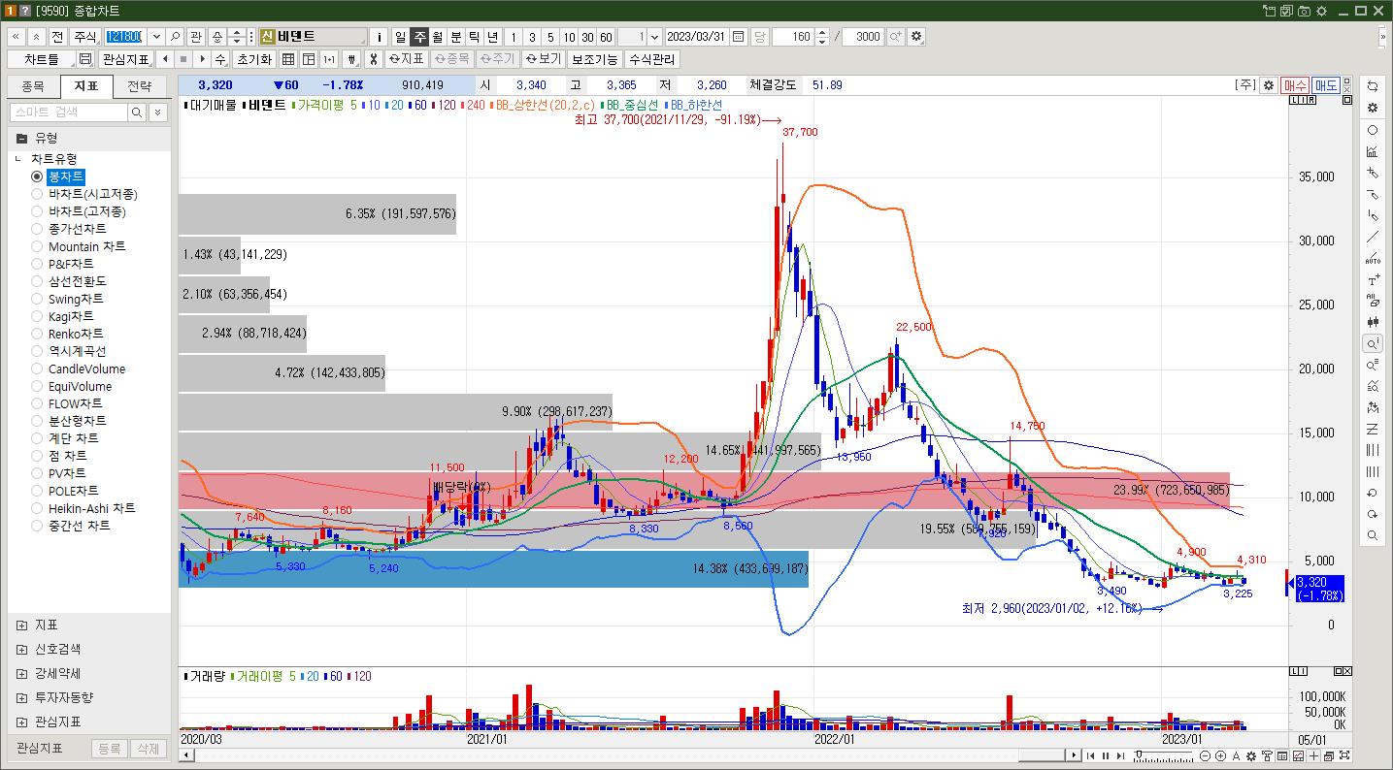Select the trend line drawing tool
The height and width of the screenshot is (770, 1393).
coord(1373,237)
